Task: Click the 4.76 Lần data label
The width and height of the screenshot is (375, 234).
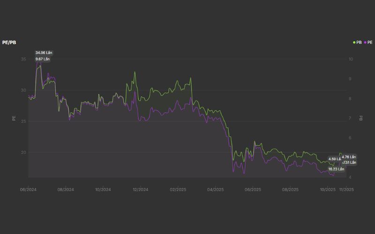Action: (x=349, y=156)
